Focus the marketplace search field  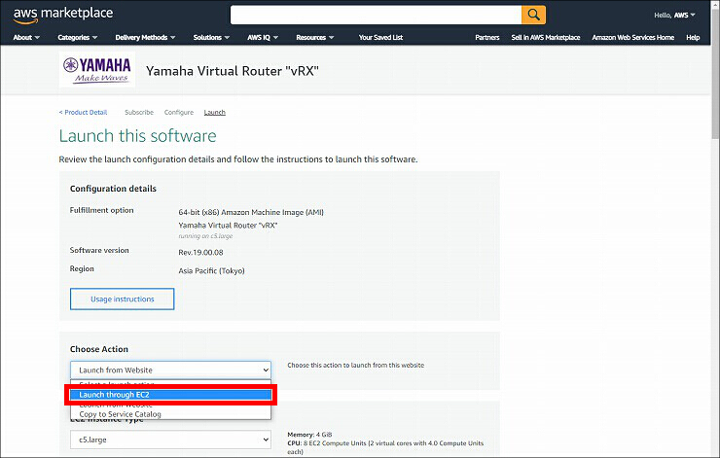pyautogui.click(x=376, y=15)
